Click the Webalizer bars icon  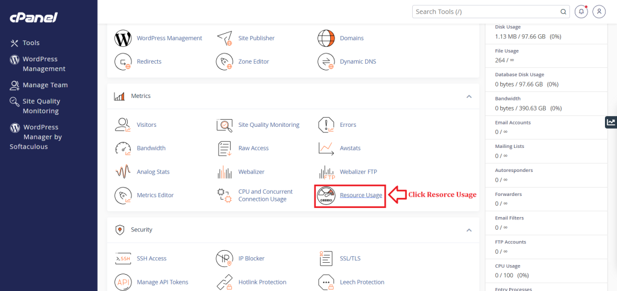[x=225, y=172]
